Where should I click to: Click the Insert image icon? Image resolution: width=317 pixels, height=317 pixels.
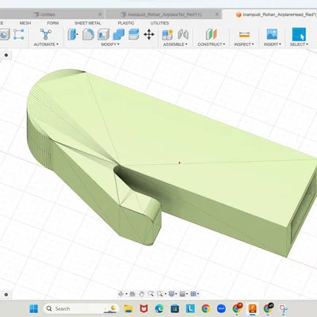pyautogui.click(x=272, y=35)
